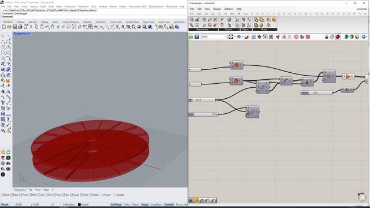Click the upper orange gear component on canvas
This screenshot has width=370, height=208.
point(236,65)
